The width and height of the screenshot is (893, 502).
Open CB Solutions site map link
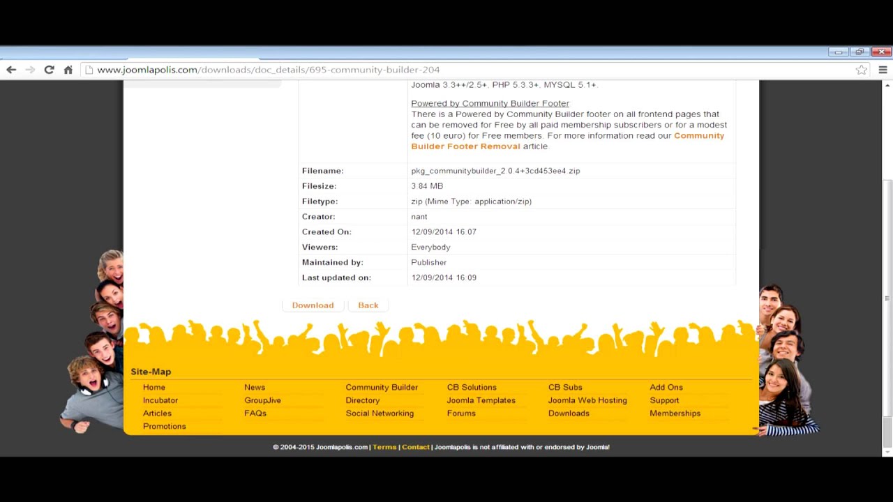pos(472,388)
